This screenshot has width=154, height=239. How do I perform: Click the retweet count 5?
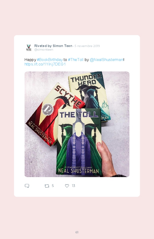pos(53,186)
